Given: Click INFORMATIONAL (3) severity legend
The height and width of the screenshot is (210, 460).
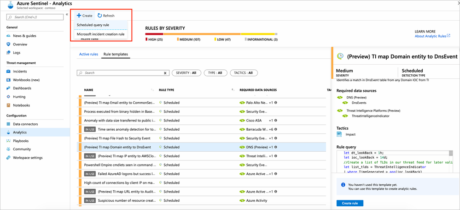Looking at the screenshot, I should click(x=261, y=39).
